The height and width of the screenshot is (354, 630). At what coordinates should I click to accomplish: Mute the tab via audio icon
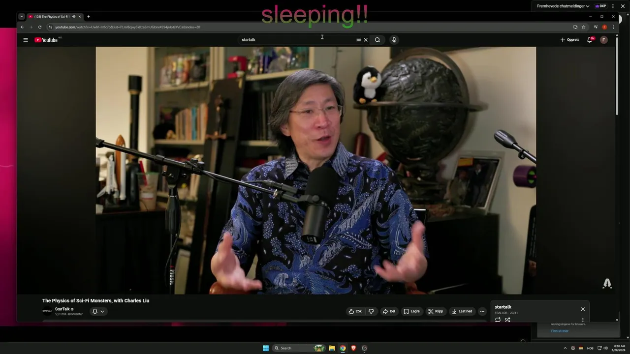coord(74,17)
